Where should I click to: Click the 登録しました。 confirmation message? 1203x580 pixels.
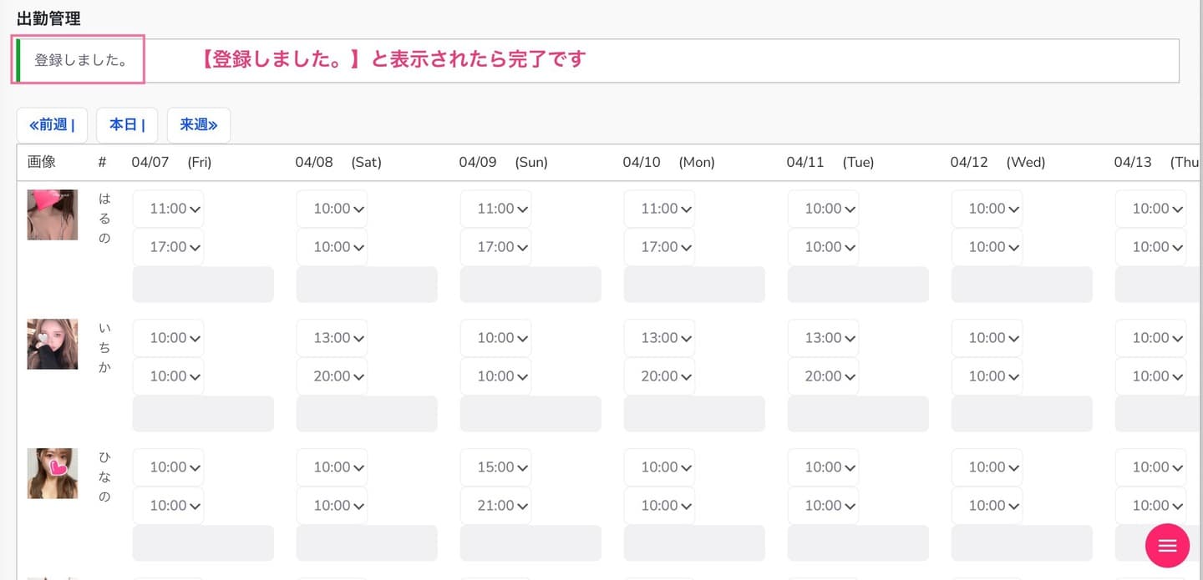tap(81, 60)
